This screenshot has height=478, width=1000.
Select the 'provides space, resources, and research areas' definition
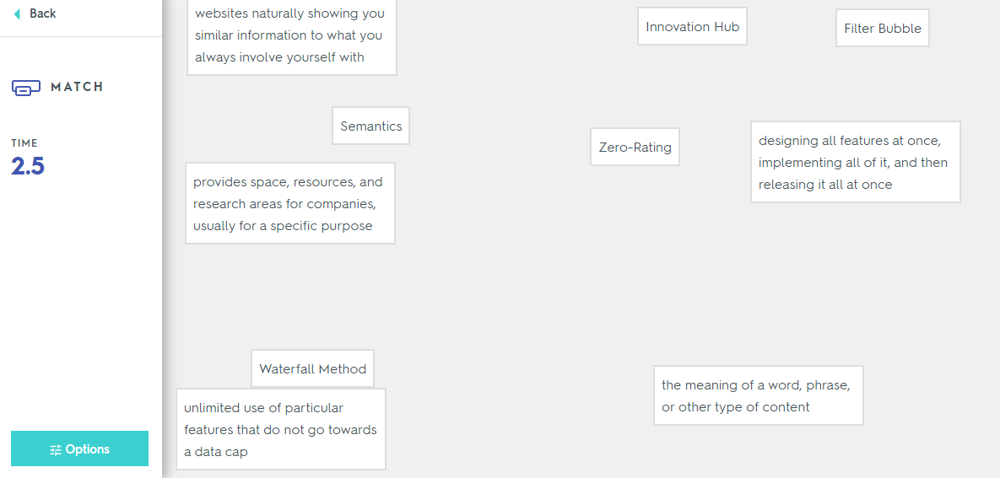pos(289,203)
